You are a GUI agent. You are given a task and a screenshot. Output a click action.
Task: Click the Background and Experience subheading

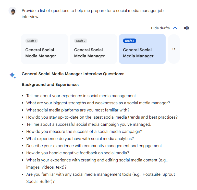click(50, 84)
